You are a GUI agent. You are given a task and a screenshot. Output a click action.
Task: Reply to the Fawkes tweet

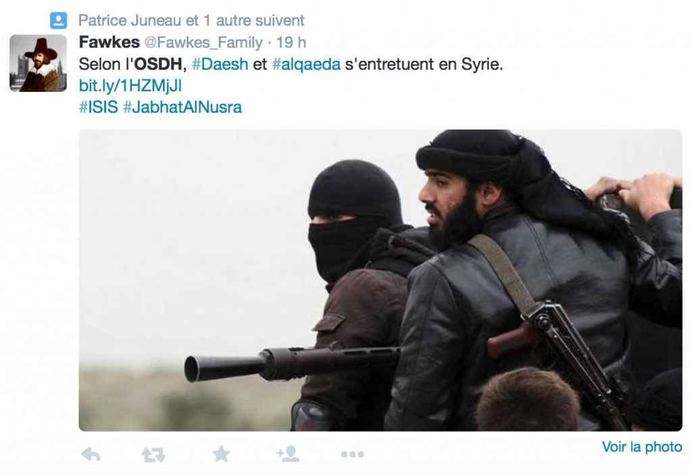[x=91, y=454]
